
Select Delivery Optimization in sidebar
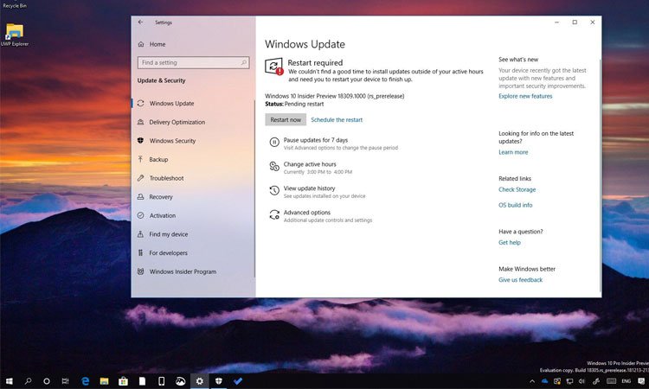(177, 122)
